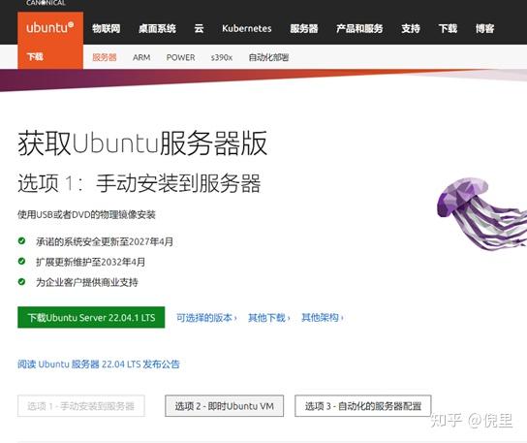Viewport: 527px width, 443px height.
Task: Click the Ubuntu logo in header
Action: [x=50, y=27]
